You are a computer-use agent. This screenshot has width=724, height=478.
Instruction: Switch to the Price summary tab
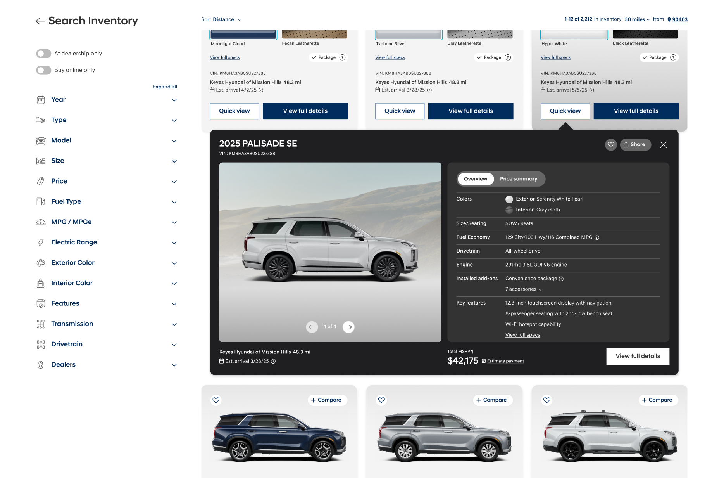519,179
